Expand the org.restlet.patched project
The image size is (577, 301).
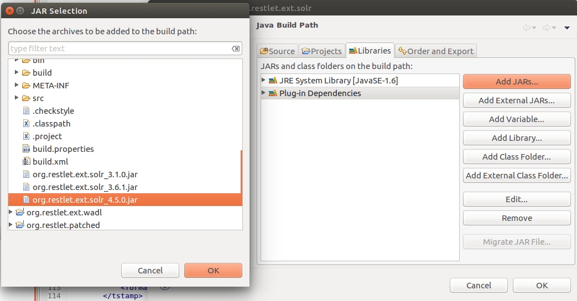tap(11, 225)
